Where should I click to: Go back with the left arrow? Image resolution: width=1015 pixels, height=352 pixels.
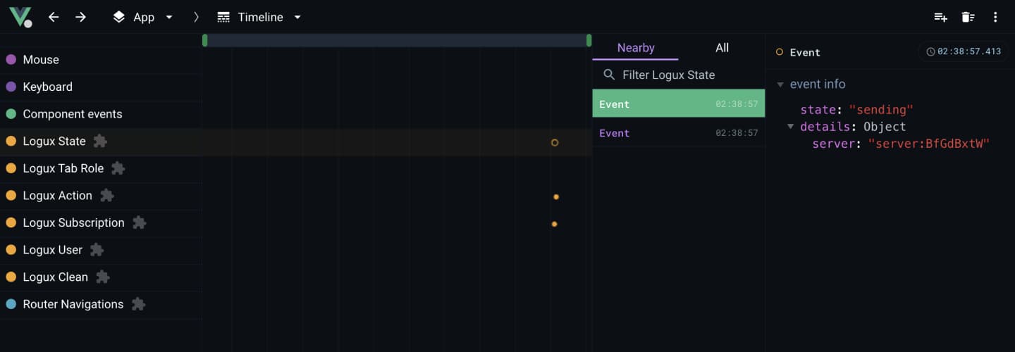54,17
